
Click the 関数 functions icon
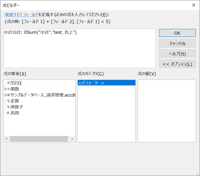coord(8,89)
